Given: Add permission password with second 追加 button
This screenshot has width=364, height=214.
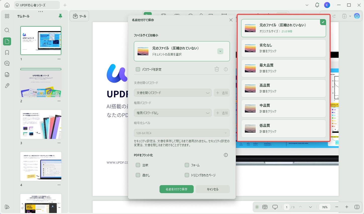Looking at the screenshot, I should pyautogui.click(x=222, y=113).
